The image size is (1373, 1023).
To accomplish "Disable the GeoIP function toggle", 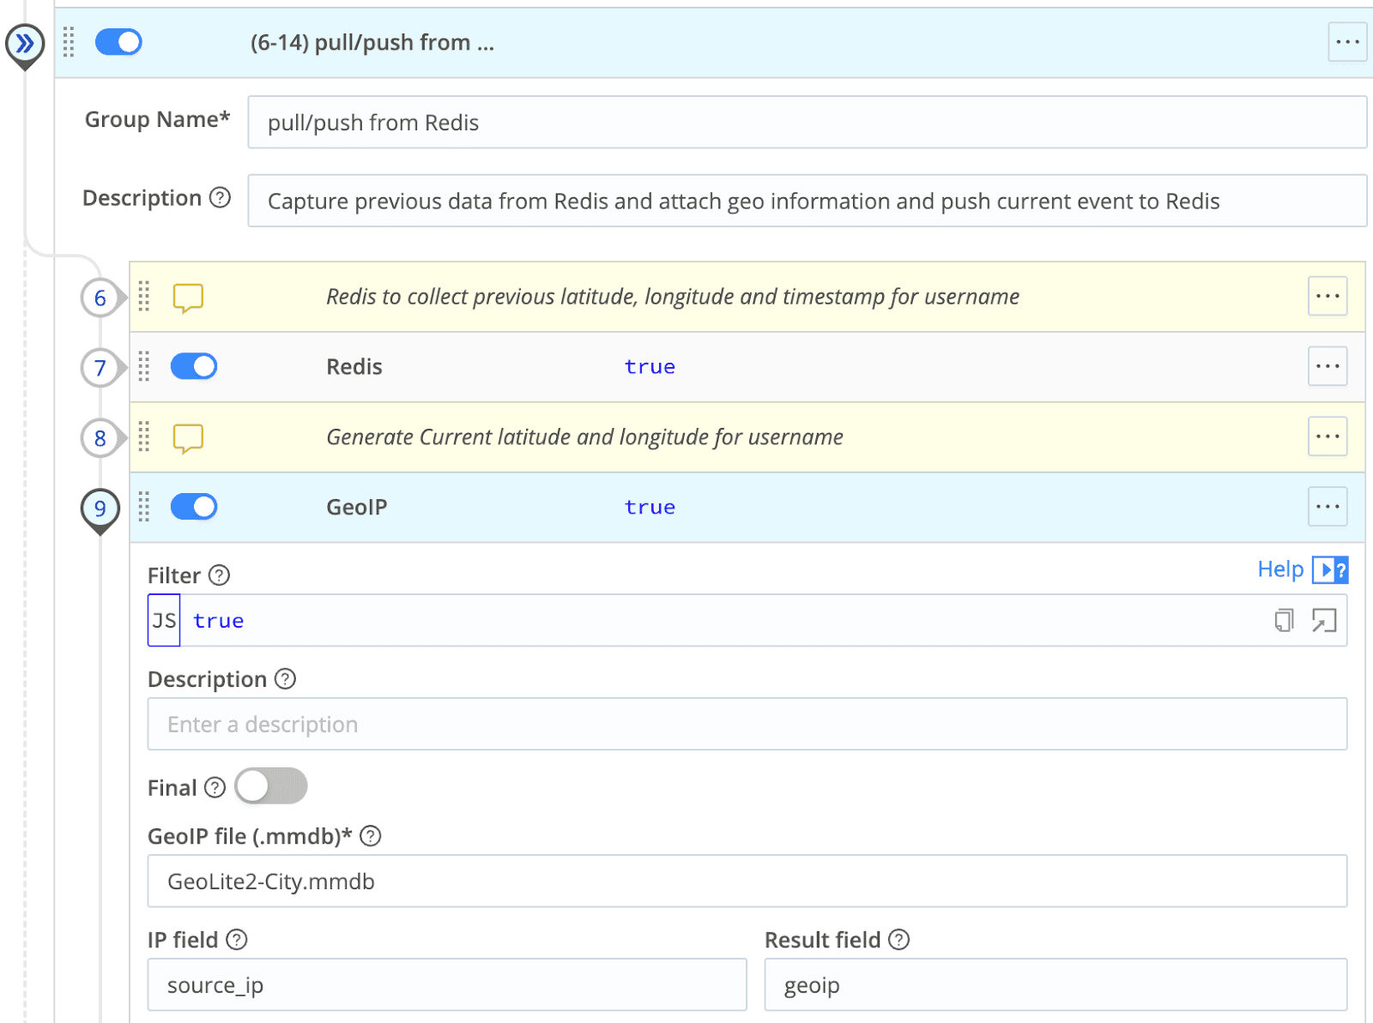I will 194,507.
